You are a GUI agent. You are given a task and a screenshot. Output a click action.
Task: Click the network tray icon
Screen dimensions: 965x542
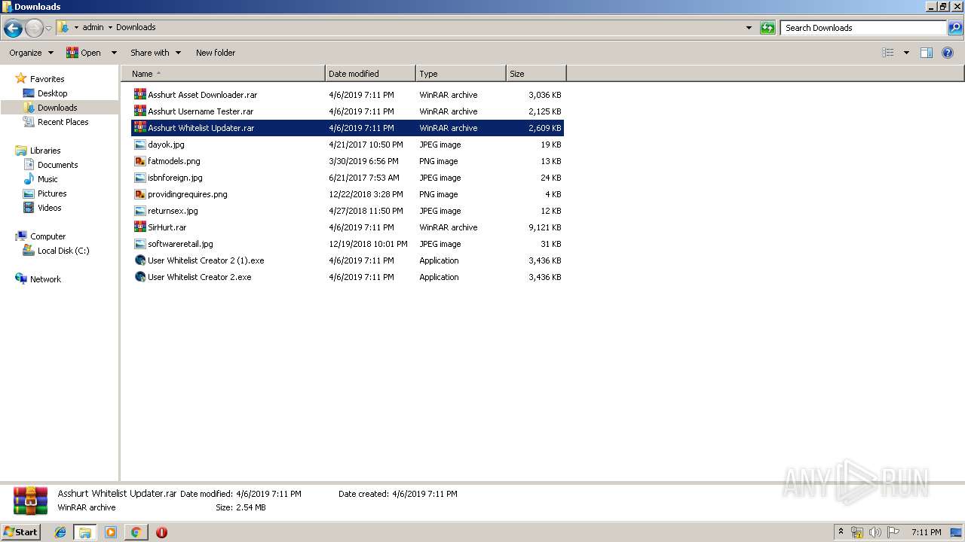pos(857,532)
